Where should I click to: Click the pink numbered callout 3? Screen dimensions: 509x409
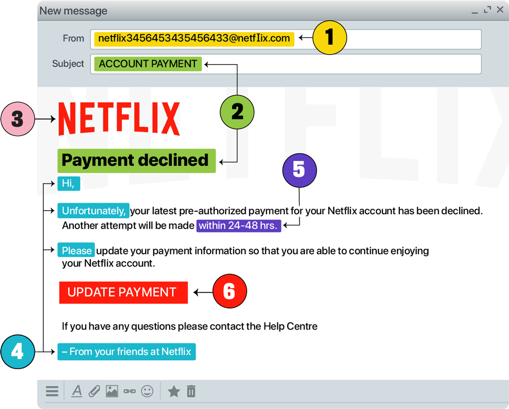coord(17,119)
